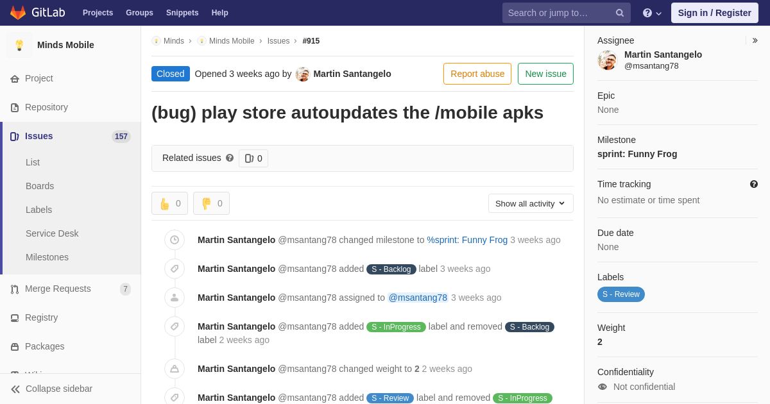770x404 pixels.
Task: Click the thumbs down reaction button
Action: [x=211, y=203]
